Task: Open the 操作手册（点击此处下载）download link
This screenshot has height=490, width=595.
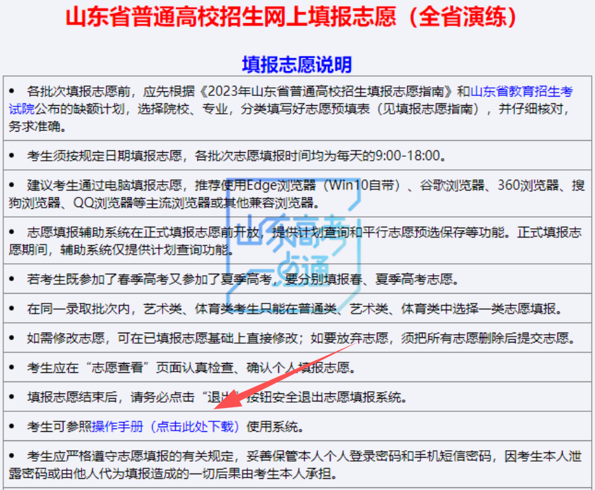Action: pyautogui.click(x=167, y=427)
